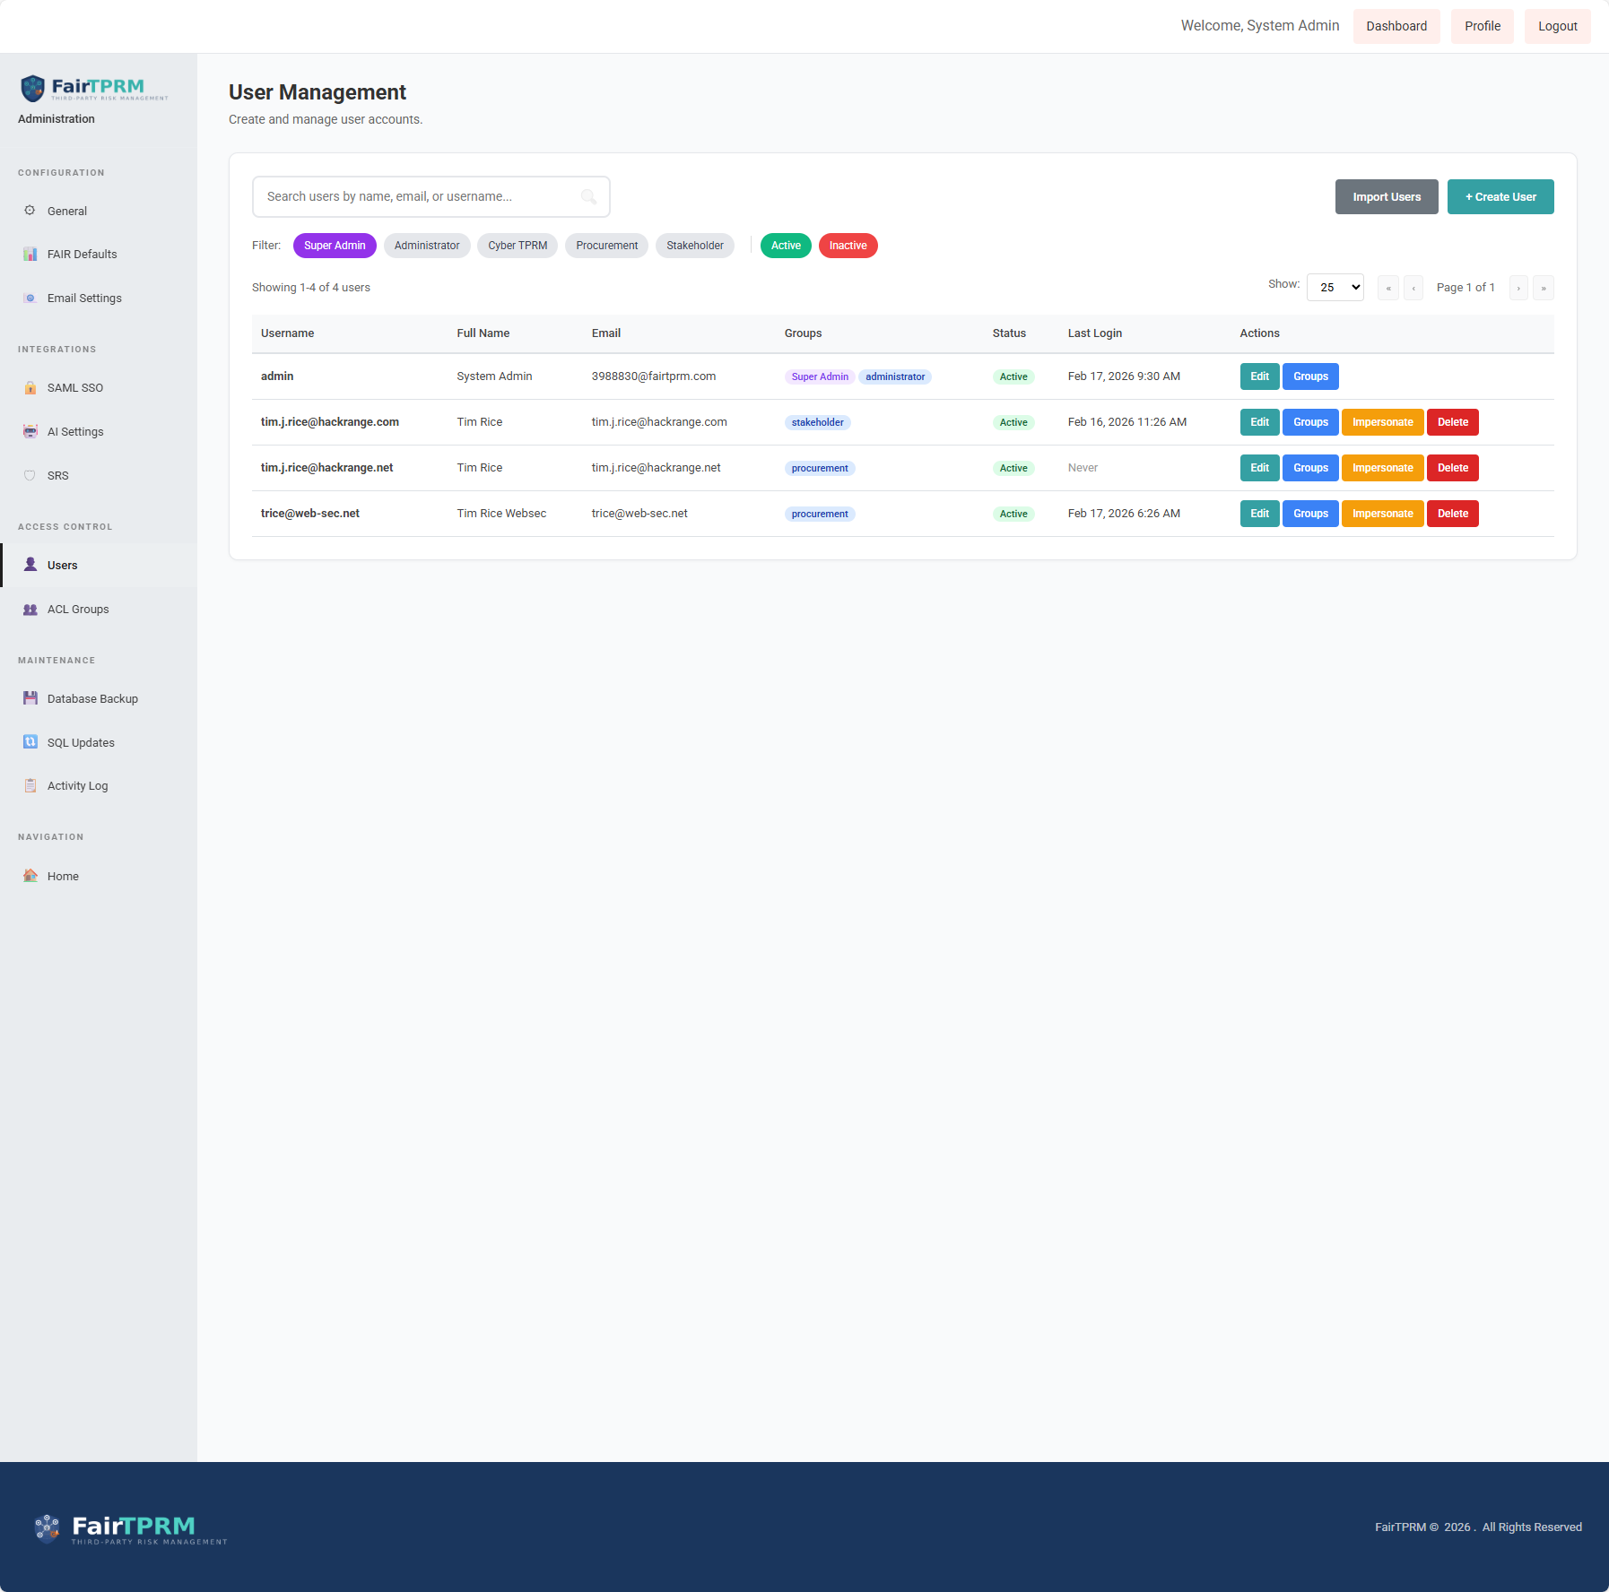Toggle the Inactive status filter
This screenshot has height=1592, width=1609.
848,246
